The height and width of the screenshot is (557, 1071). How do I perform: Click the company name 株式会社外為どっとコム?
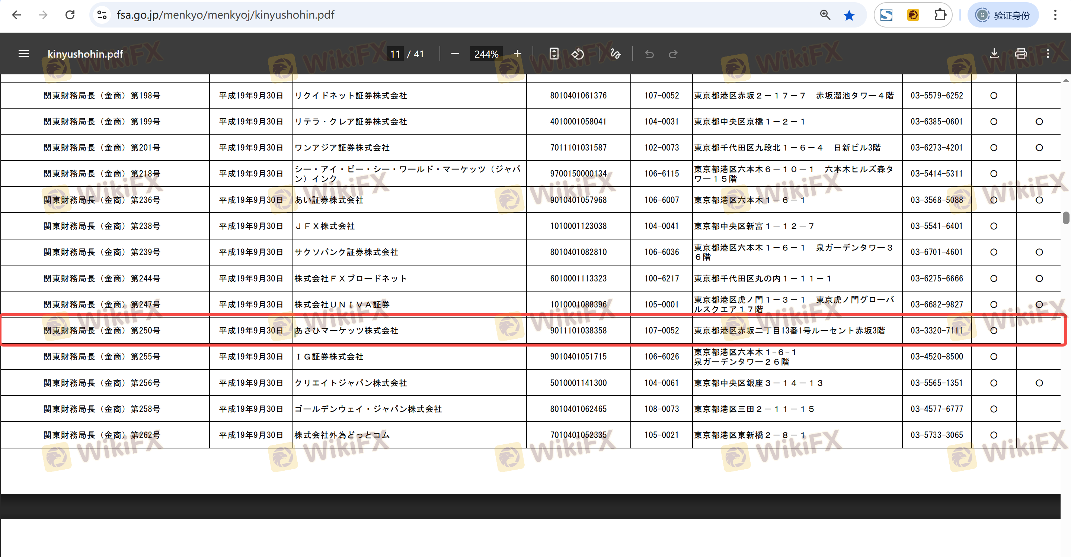[342, 435]
